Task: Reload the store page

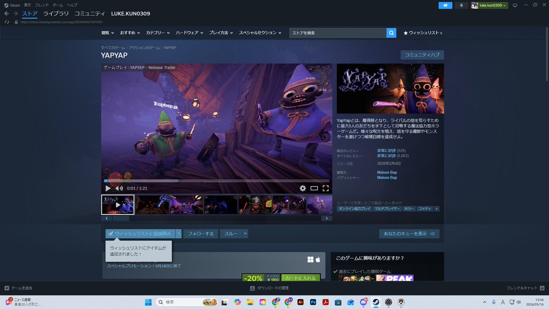Action: 6,22
